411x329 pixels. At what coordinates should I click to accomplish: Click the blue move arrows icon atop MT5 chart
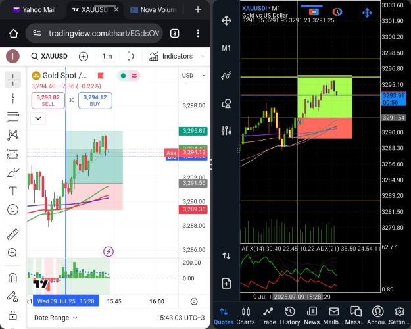[367, 13]
